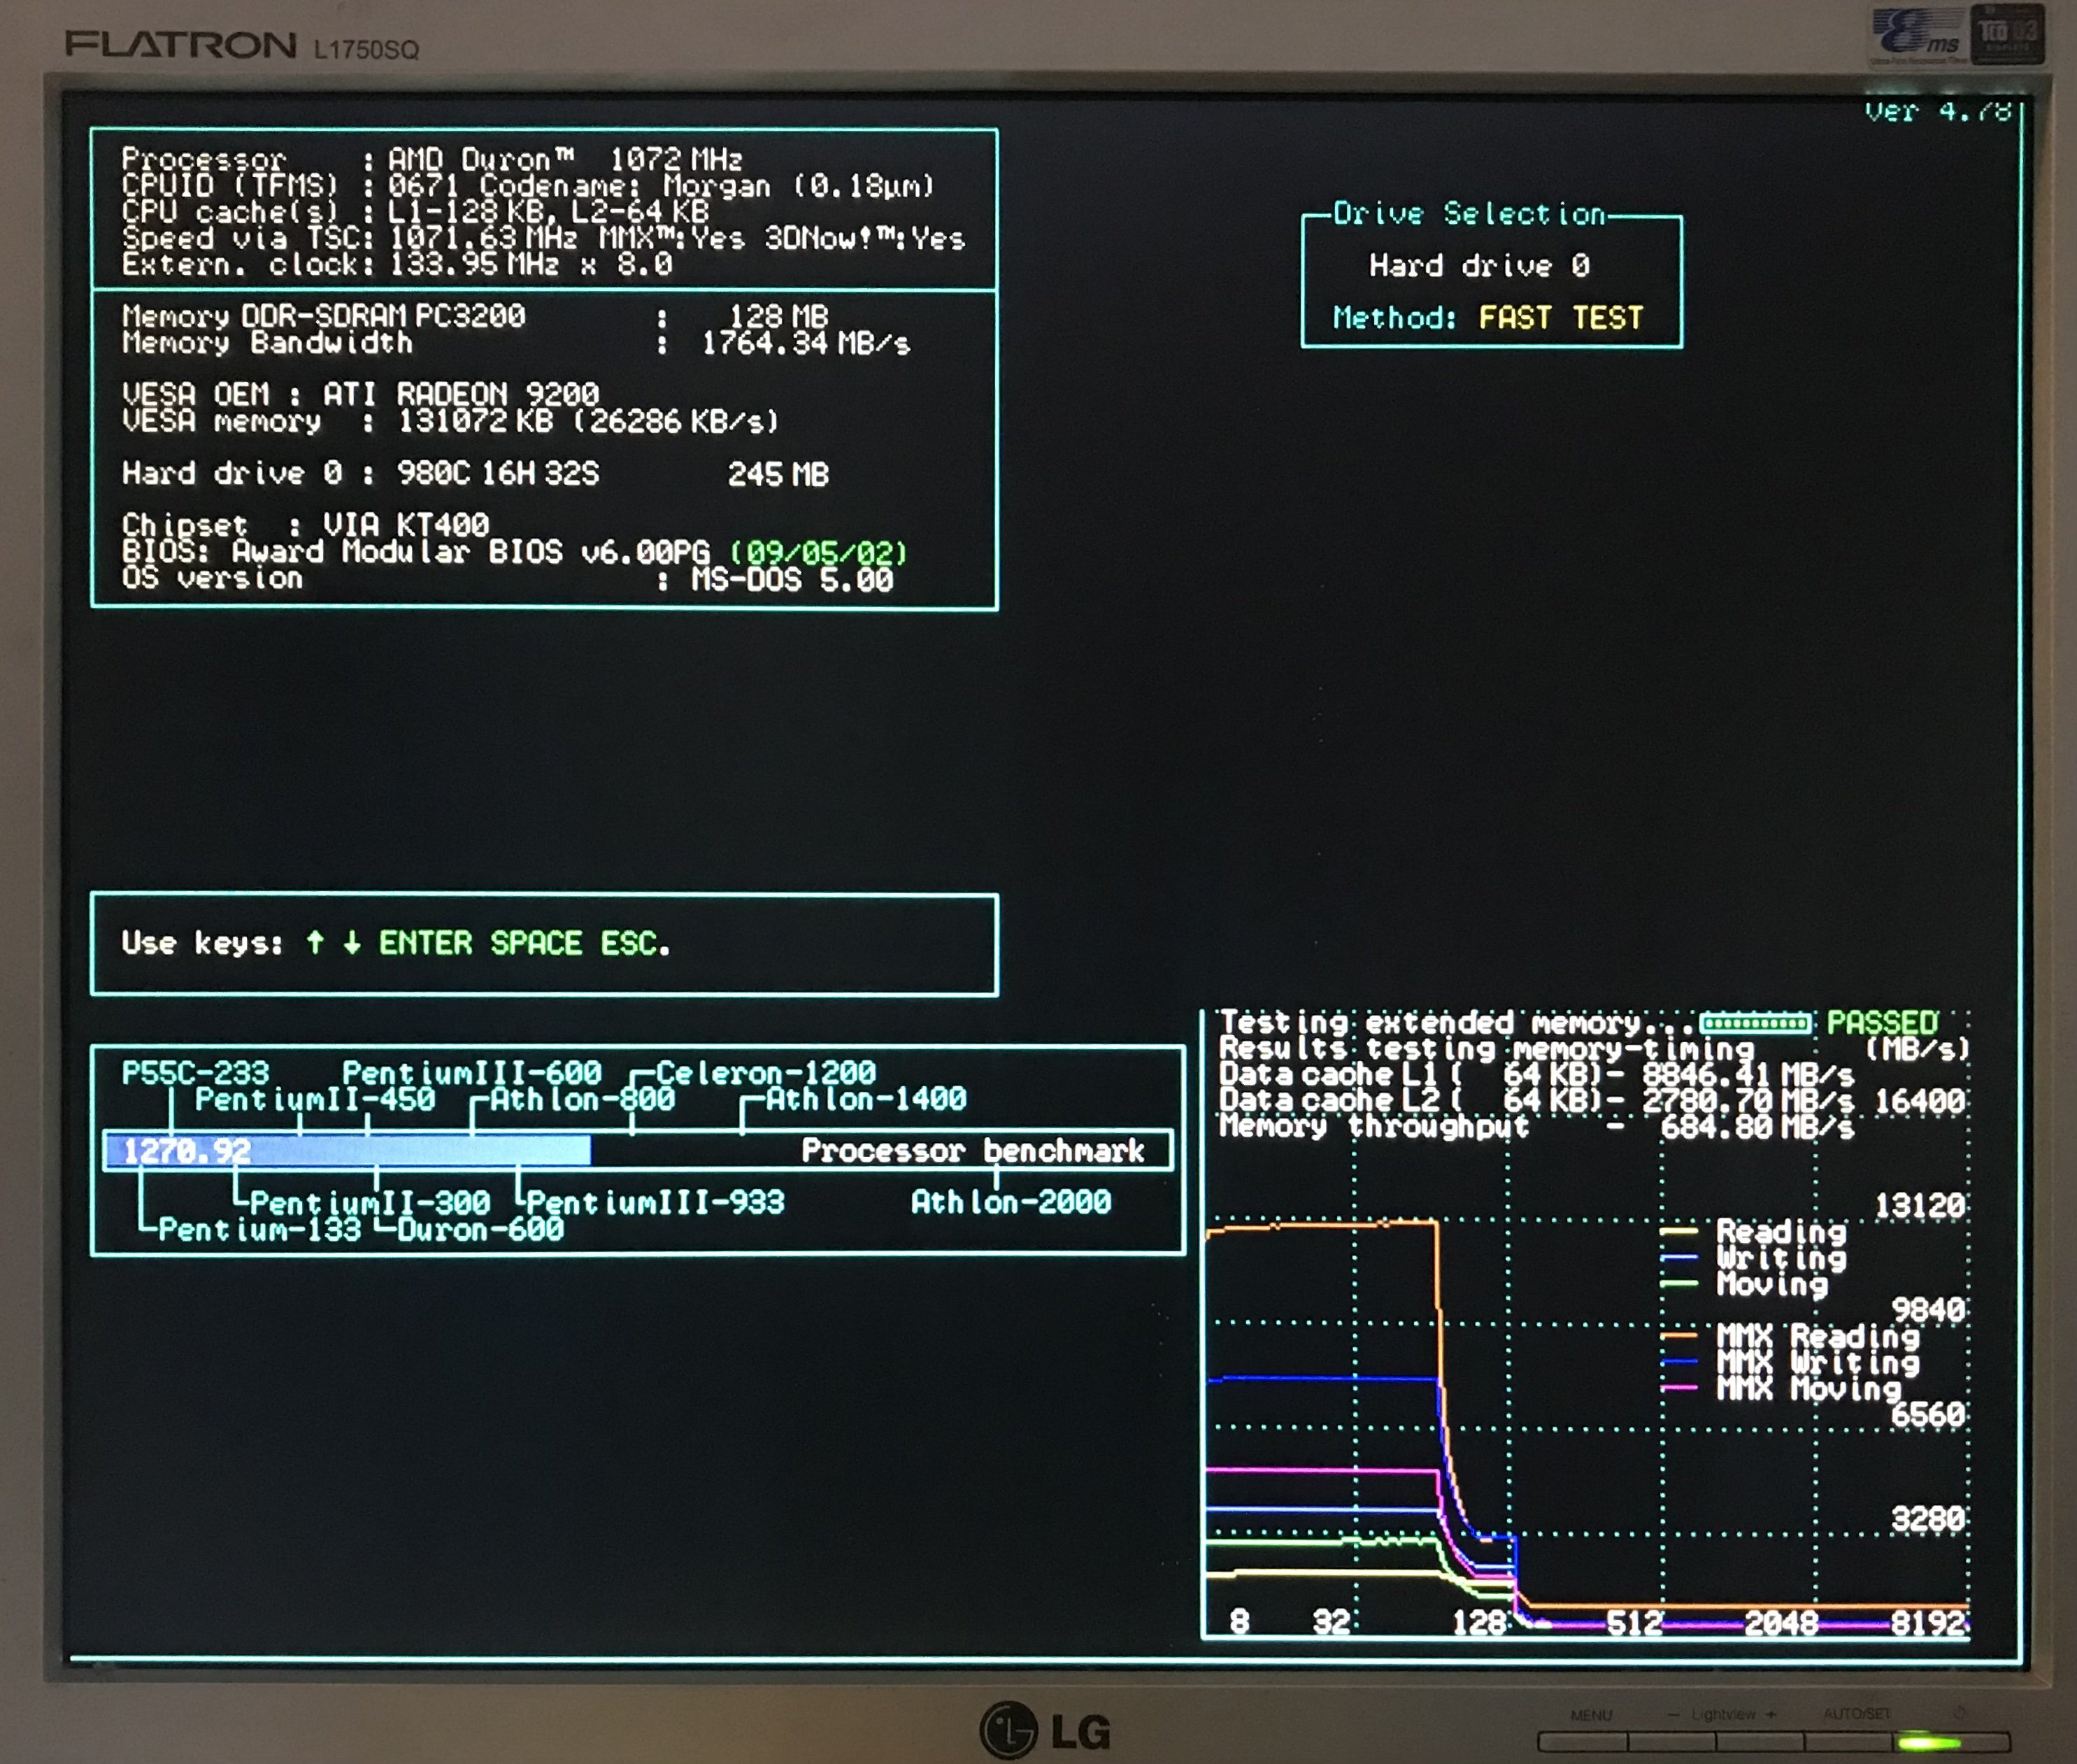Click the up arrow key hint
This screenshot has width=2077, height=1764.
click(x=315, y=942)
